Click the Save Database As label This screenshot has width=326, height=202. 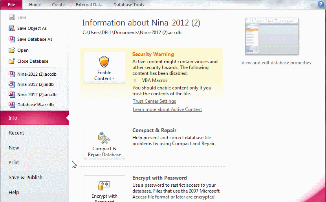point(35,39)
